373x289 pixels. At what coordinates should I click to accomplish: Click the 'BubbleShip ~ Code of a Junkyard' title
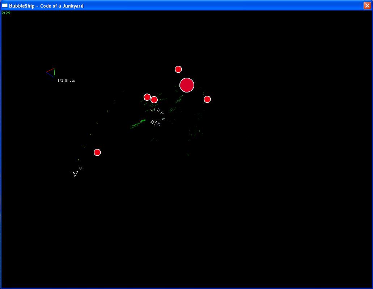click(x=46, y=6)
